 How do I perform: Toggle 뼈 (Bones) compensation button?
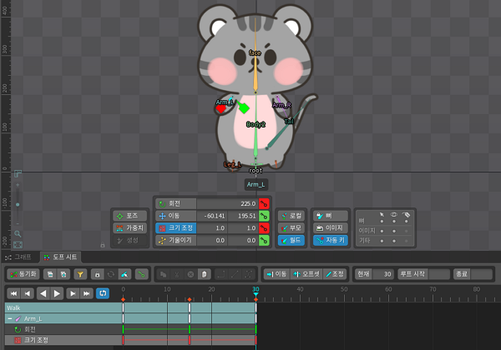(331, 216)
